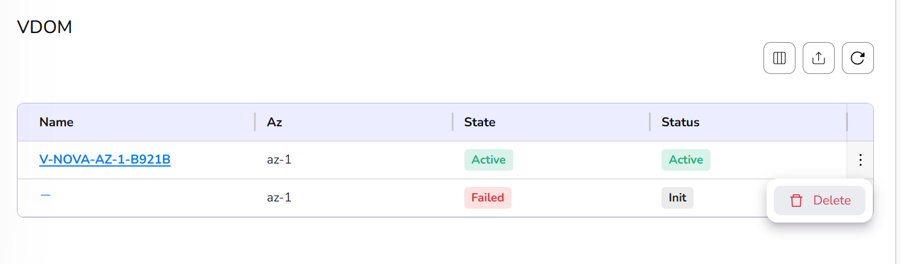Click the az-1 cell in first row
The height and width of the screenshot is (264, 901).
coord(279,160)
